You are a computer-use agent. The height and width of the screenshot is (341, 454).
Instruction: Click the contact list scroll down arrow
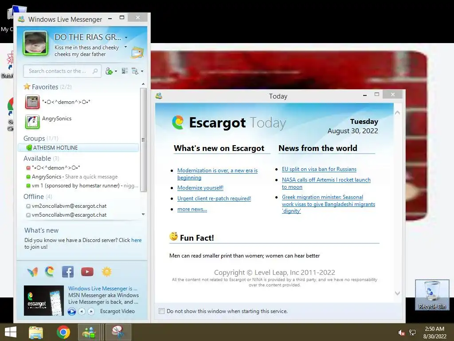point(143,214)
